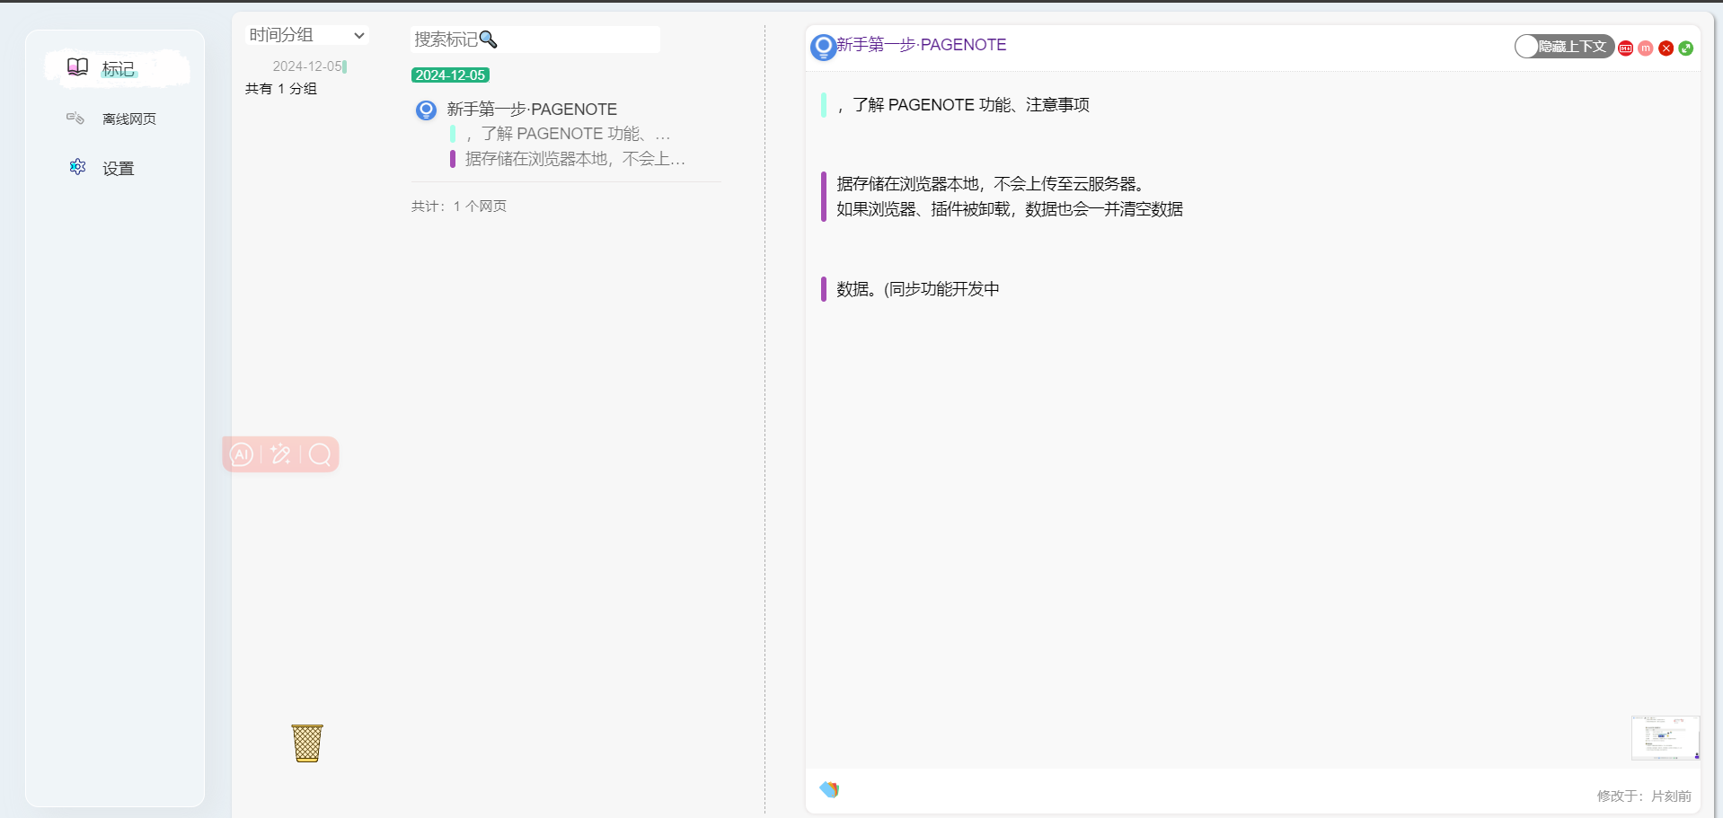Click the pink 'm' circle icon
The image size is (1723, 818).
pyautogui.click(x=1646, y=48)
